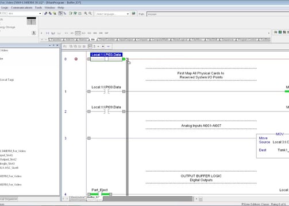Open the Help menu

pyautogui.click(x=61, y=7)
